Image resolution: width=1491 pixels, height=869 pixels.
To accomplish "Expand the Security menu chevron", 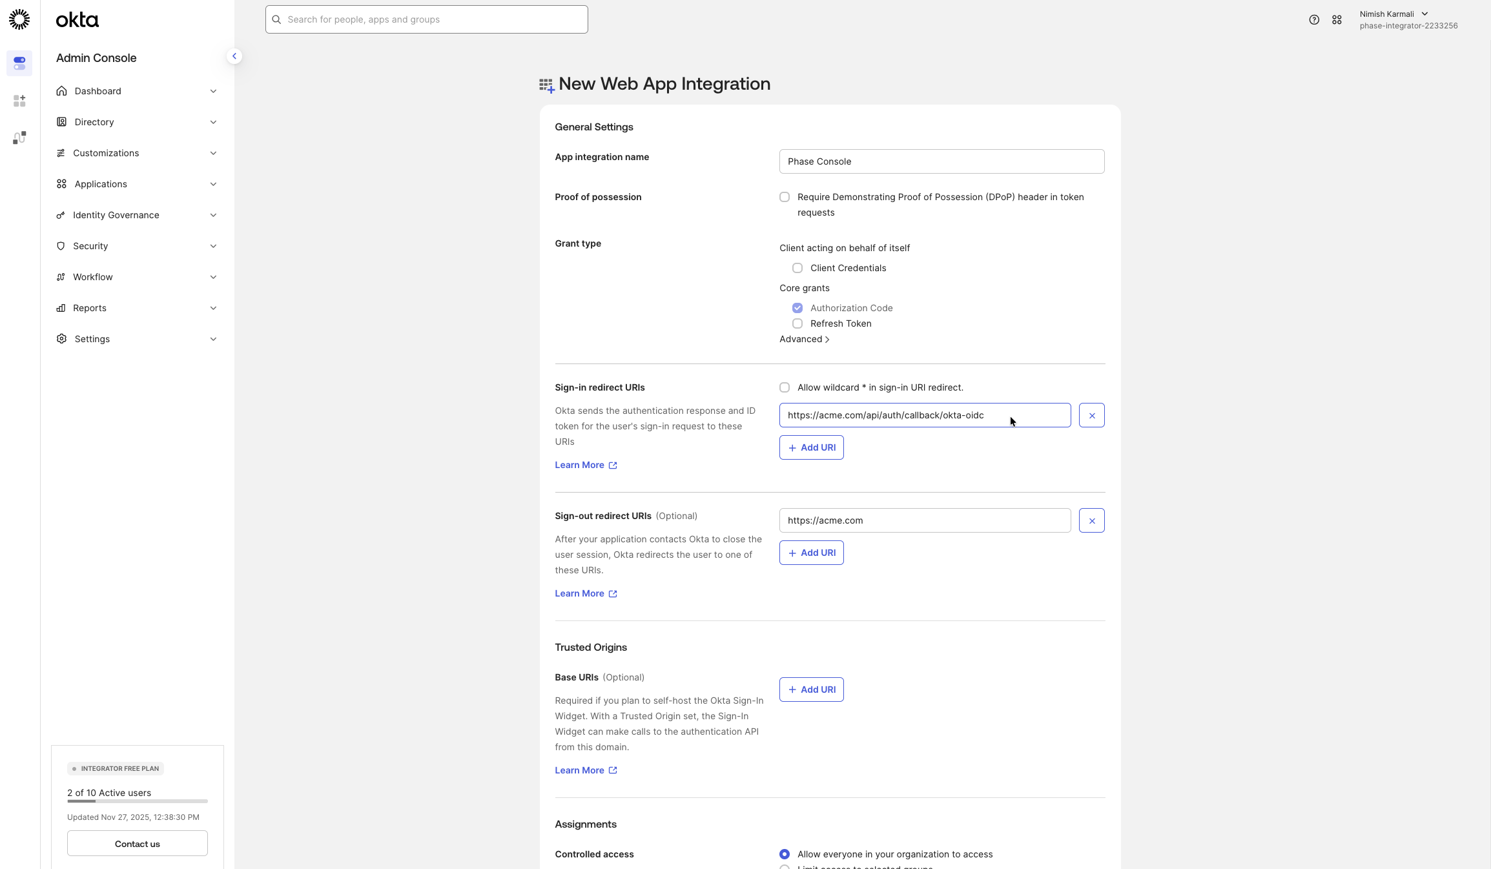I will click(x=213, y=246).
